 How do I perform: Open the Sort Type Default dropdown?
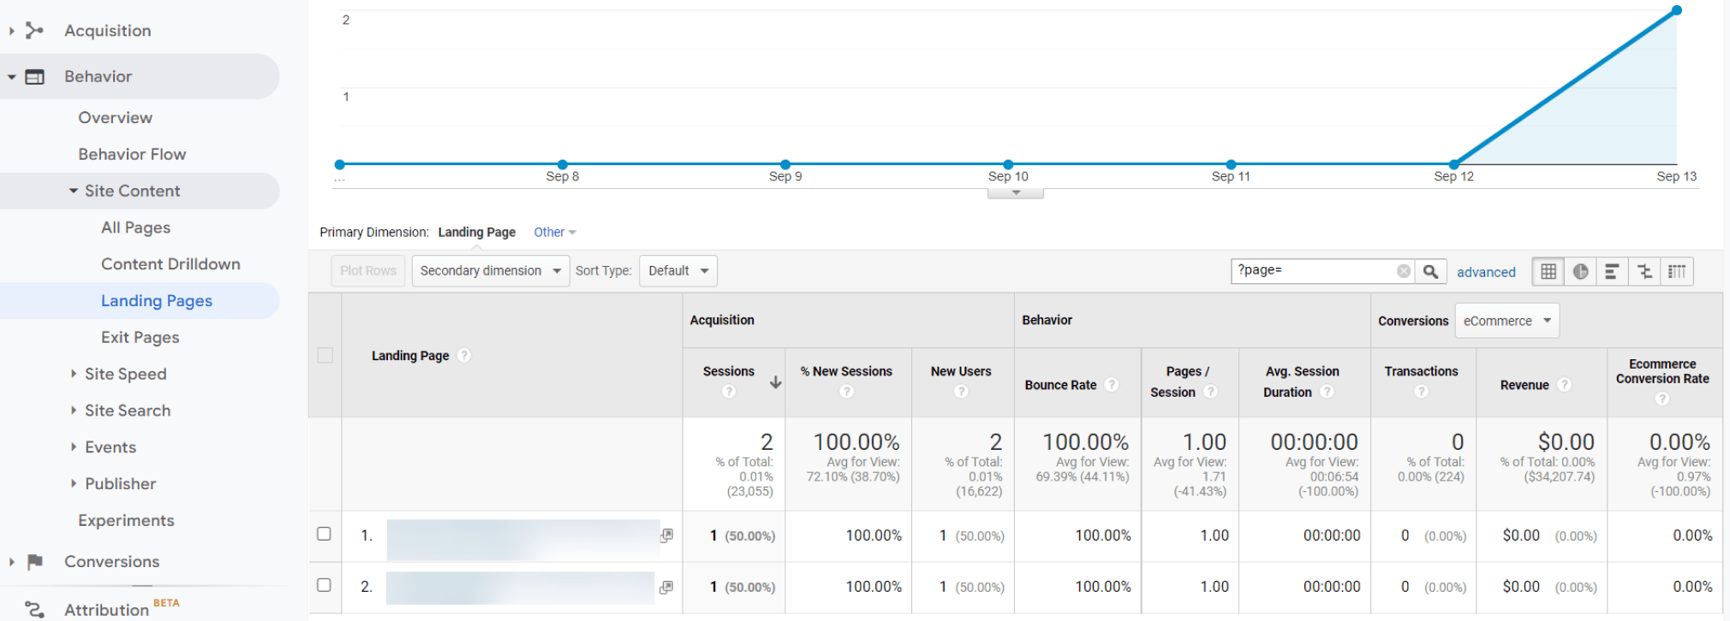[678, 271]
